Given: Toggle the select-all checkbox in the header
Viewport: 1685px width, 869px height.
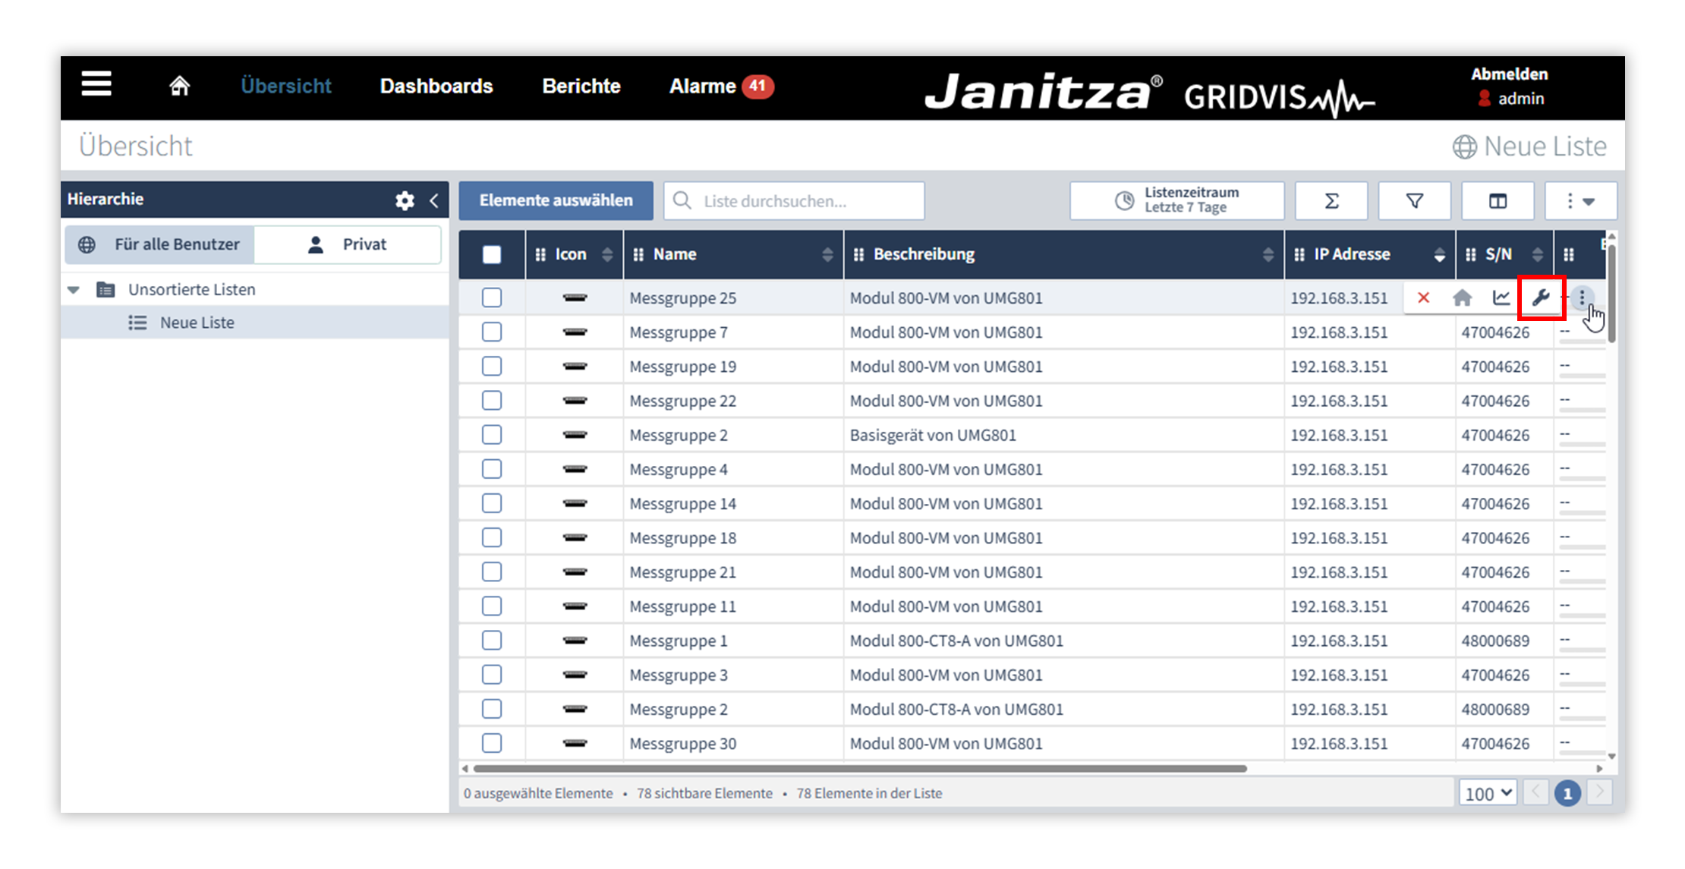Looking at the screenshot, I should click(492, 254).
